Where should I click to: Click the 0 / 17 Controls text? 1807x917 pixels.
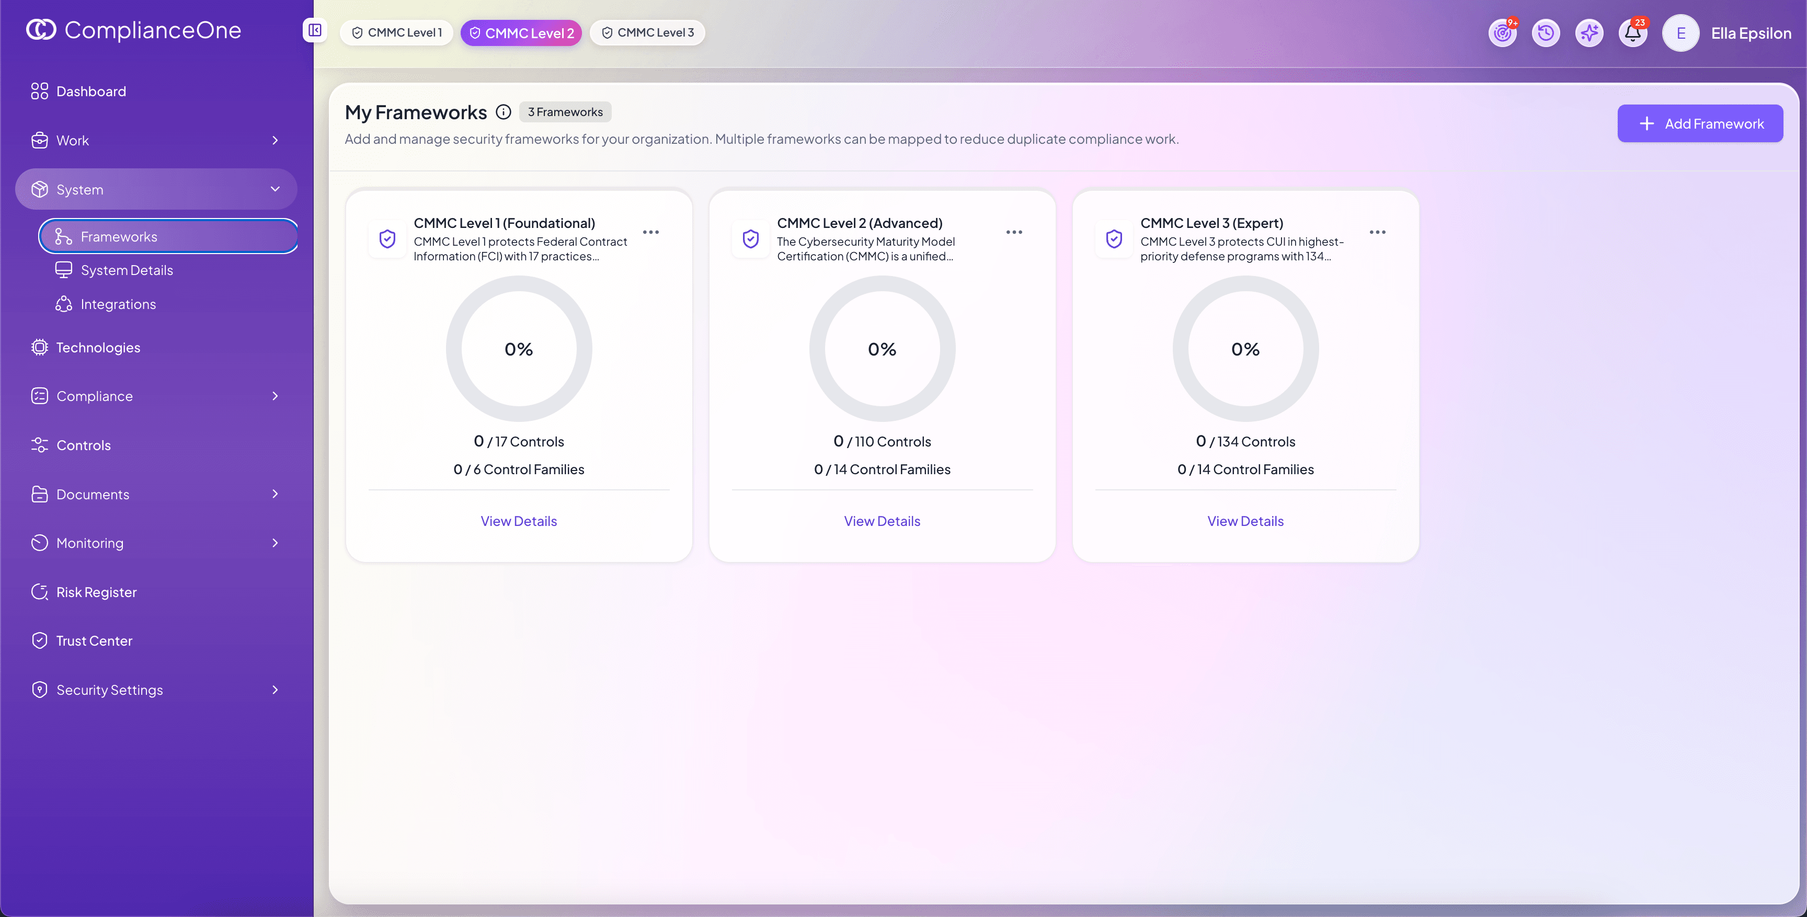(518, 441)
